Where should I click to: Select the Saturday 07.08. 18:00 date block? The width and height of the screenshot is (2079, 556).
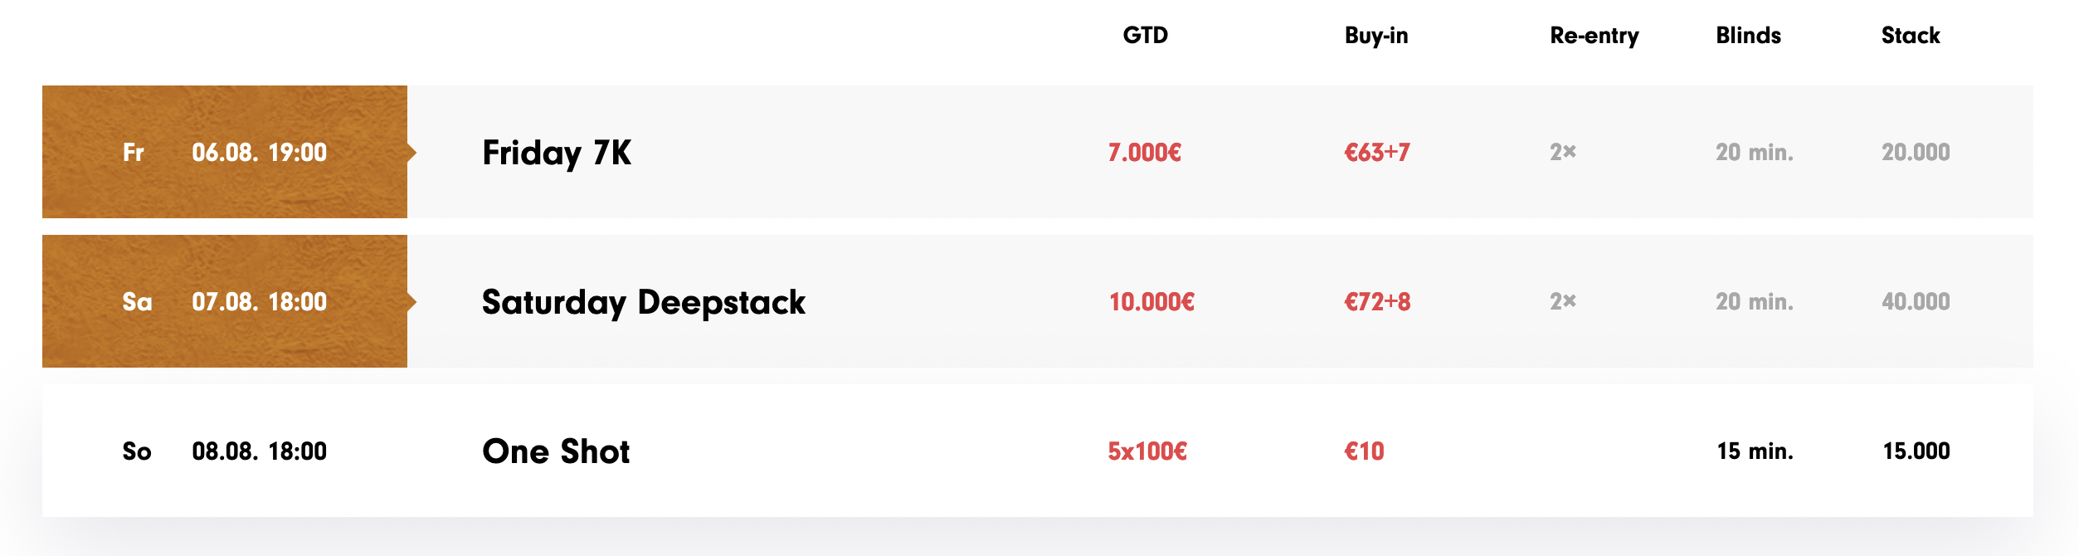pos(225,302)
